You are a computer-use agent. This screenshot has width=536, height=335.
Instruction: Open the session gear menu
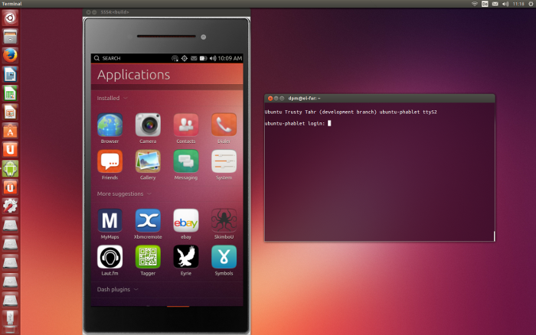coord(531,4)
